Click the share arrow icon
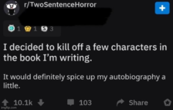The image size is (173, 110). [x=120, y=103]
